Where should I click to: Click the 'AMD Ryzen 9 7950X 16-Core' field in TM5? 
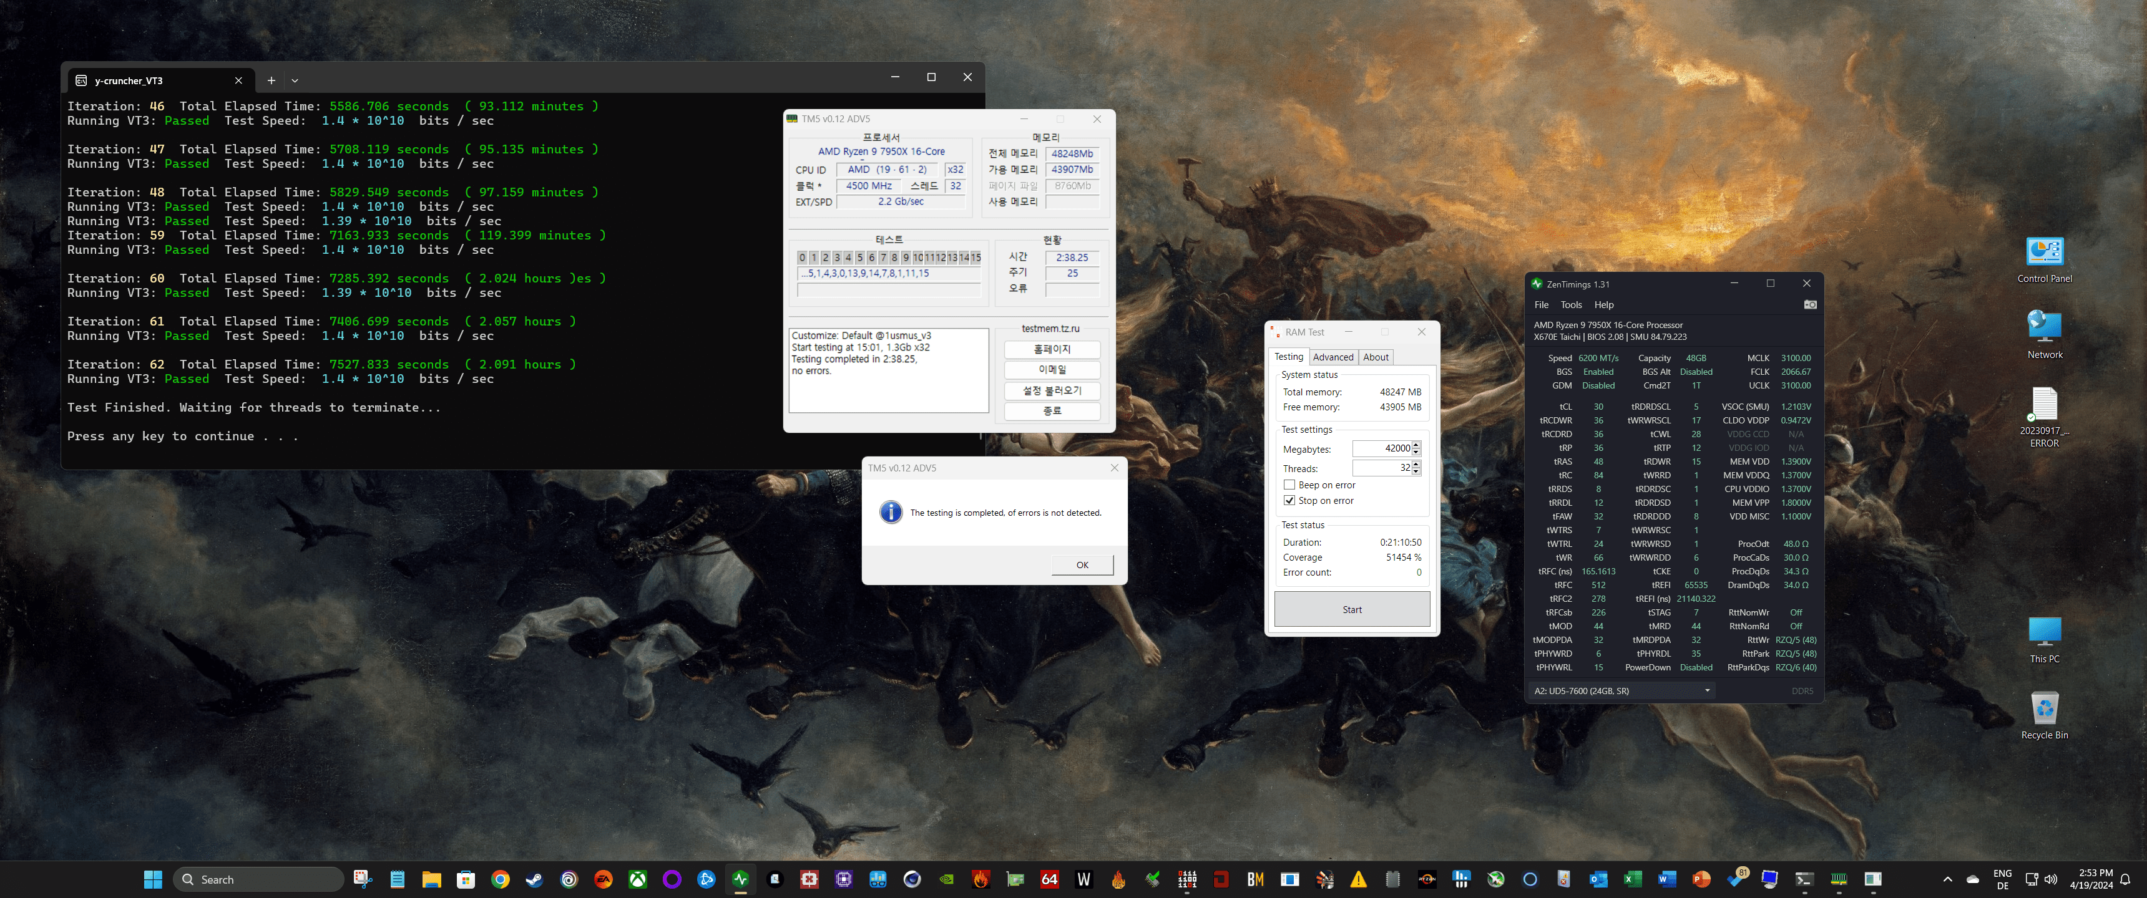881,152
